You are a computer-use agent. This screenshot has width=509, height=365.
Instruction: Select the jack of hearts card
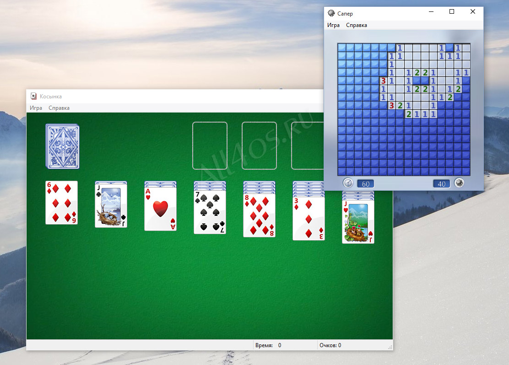[358, 222]
